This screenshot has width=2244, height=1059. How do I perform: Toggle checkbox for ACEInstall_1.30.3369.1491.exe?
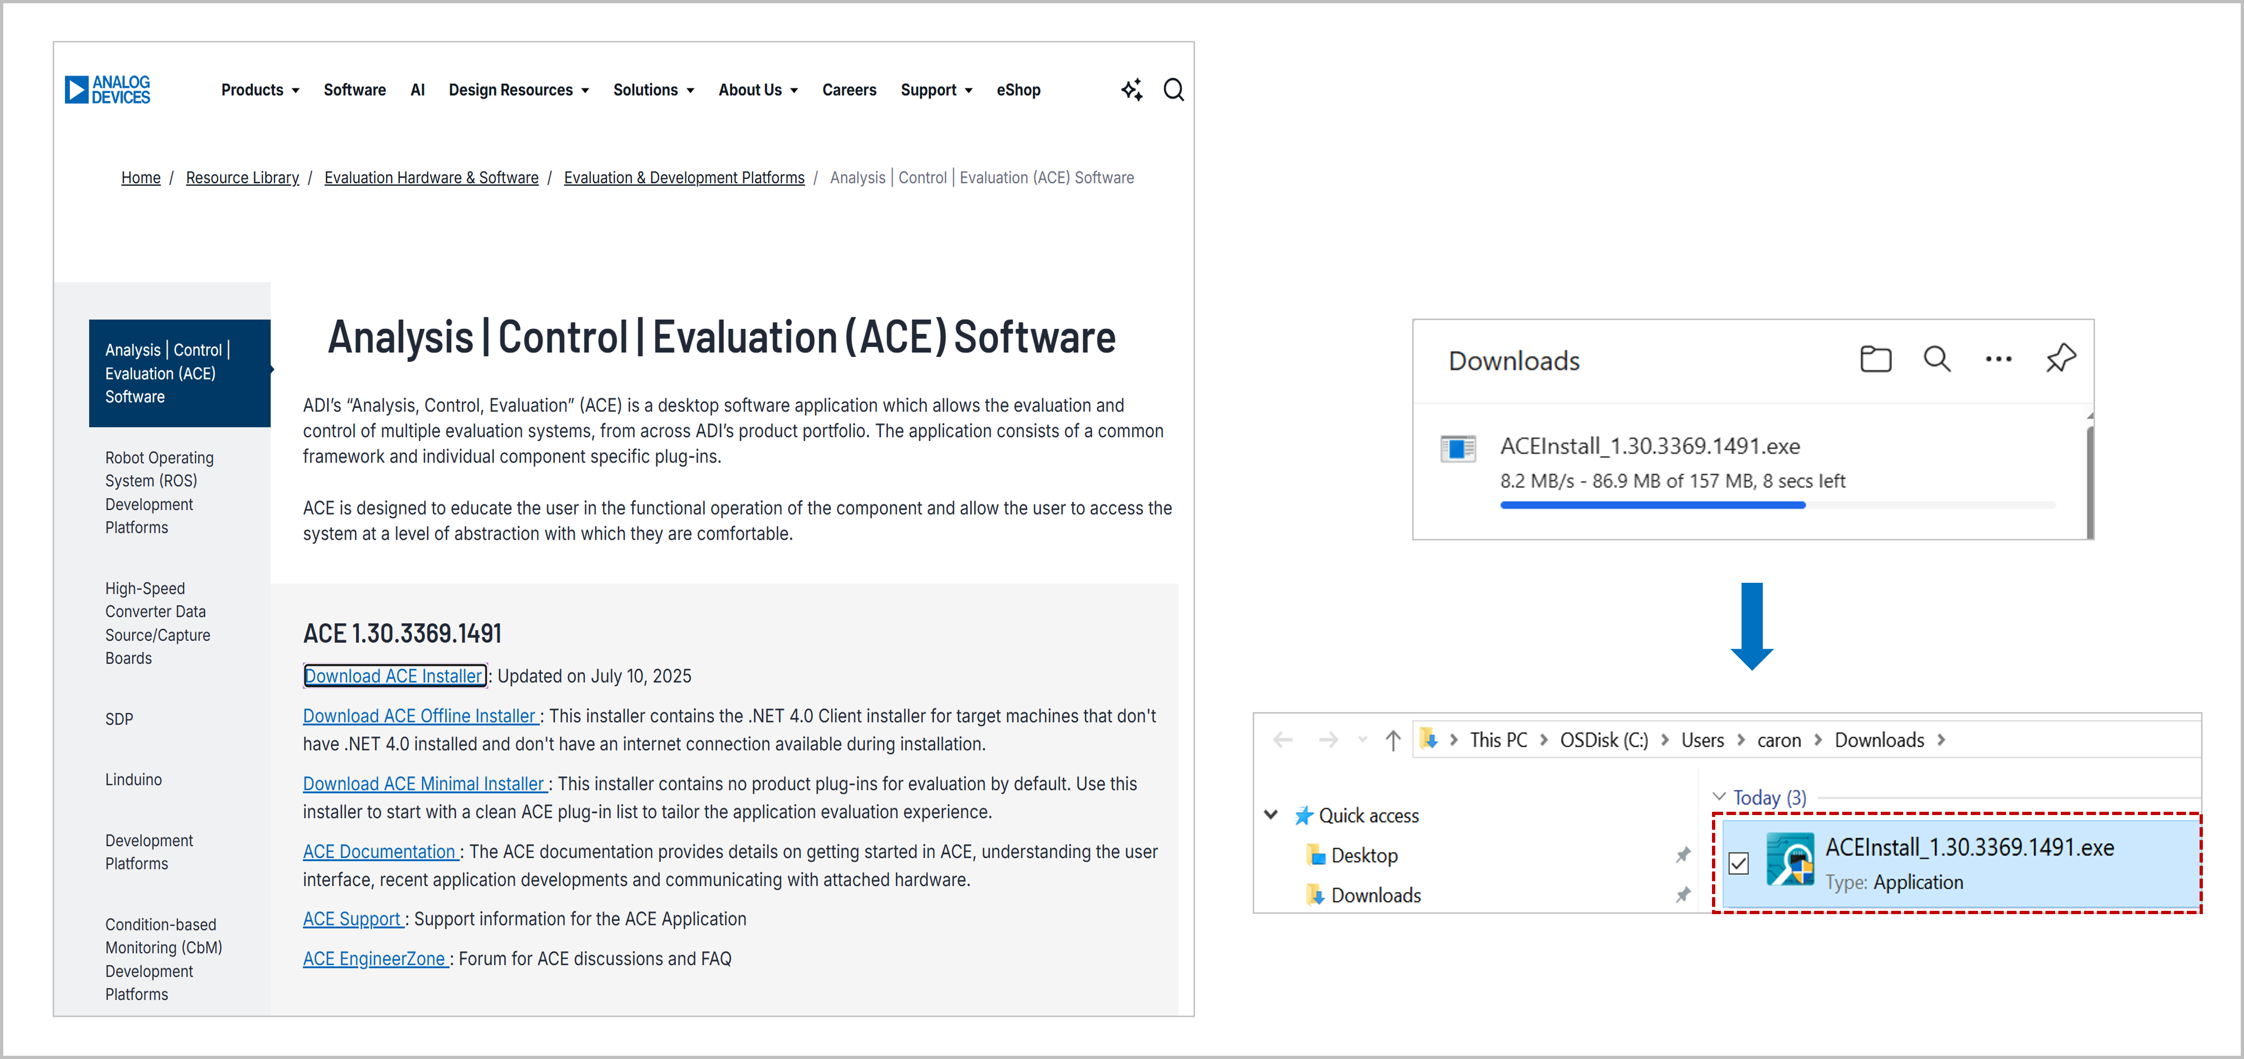pos(1738,863)
